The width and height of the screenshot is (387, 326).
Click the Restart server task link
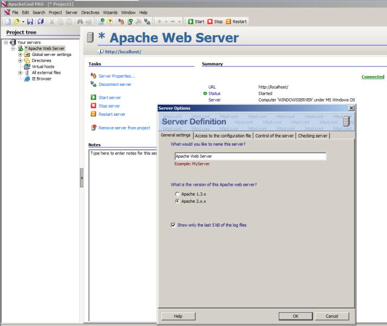point(112,114)
